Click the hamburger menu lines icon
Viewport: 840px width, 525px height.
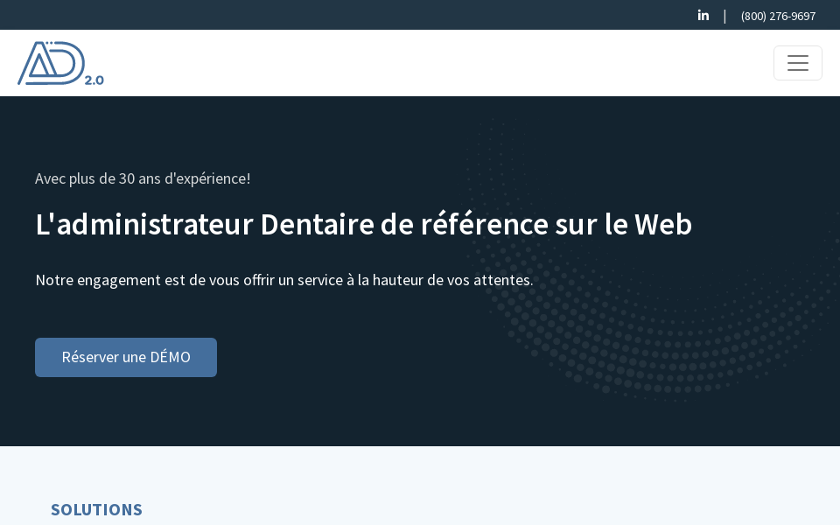coord(797,63)
